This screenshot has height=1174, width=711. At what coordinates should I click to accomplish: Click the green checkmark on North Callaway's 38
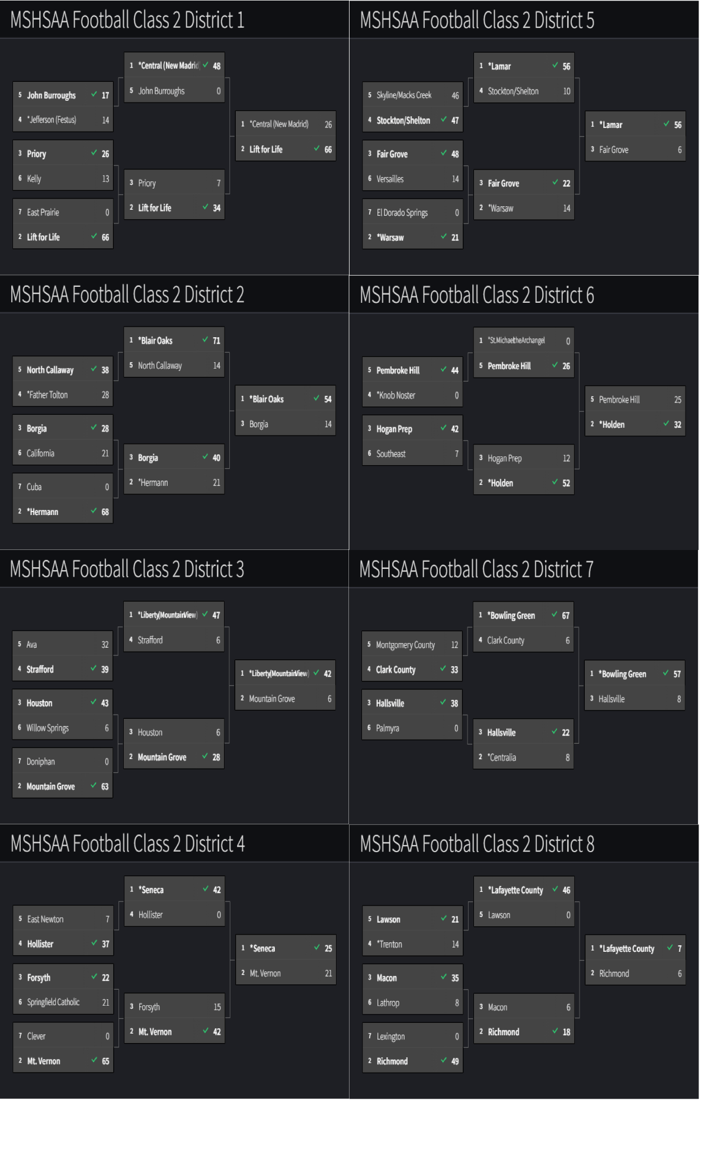point(94,369)
